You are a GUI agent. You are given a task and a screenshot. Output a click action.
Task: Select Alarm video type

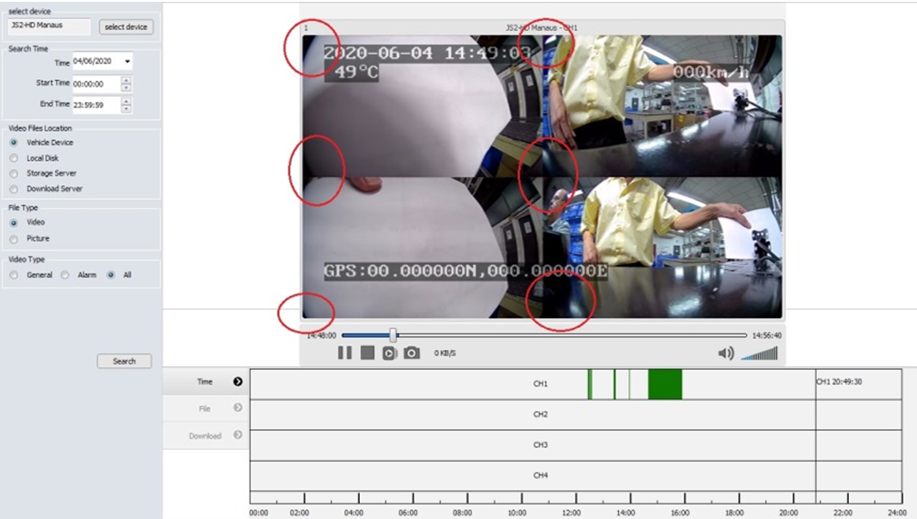65,275
